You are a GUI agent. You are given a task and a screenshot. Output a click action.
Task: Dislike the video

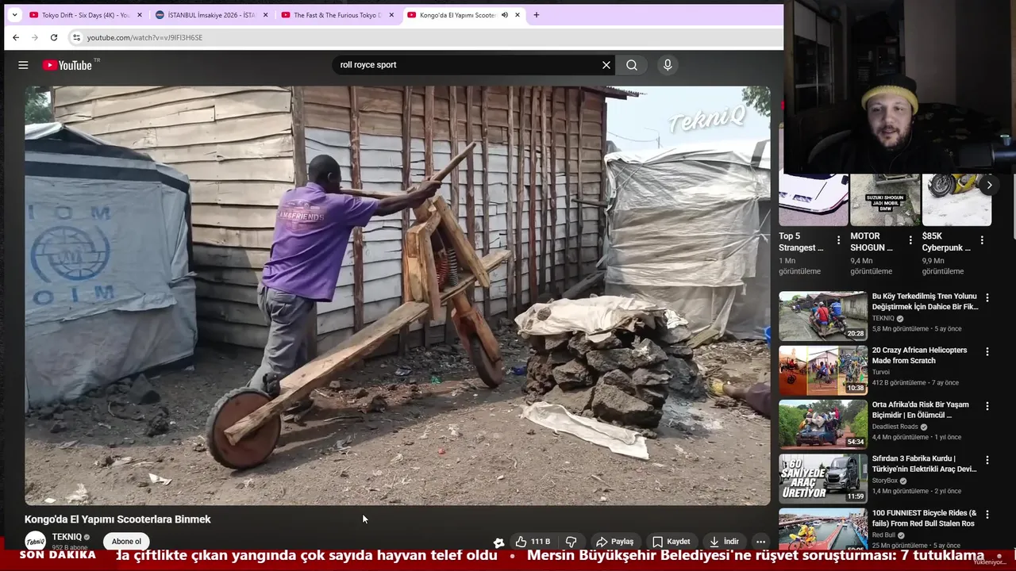tap(571, 542)
